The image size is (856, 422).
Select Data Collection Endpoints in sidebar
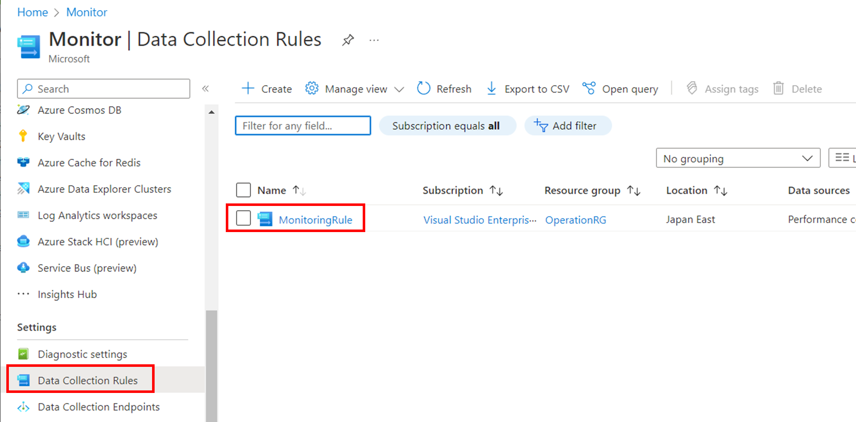coord(99,407)
